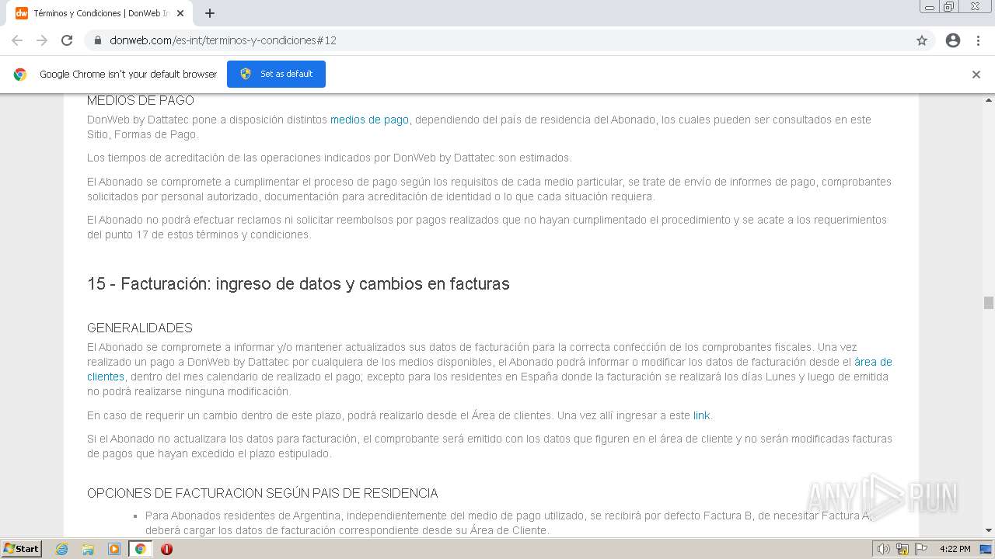Open the 'medios de pago' link

point(369,120)
